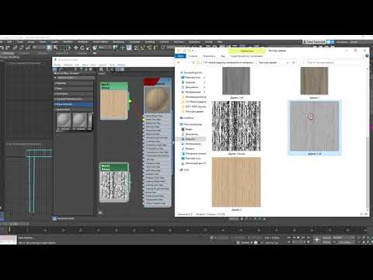Image resolution: width=373 pixels, height=280 pixels.
Task: Open Explorer help question-mark icon
Action: [x=367, y=56]
